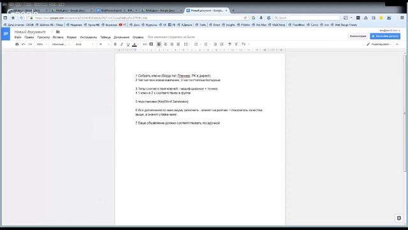Click the account email dropdown
This screenshot has height=230, width=408.
390,31
